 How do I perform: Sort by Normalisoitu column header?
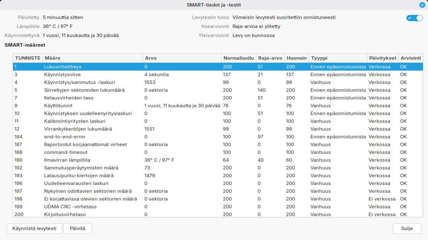click(x=239, y=58)
